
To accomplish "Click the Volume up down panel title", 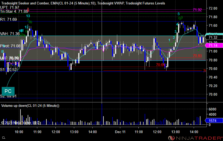I will click(x=30, y=106).
